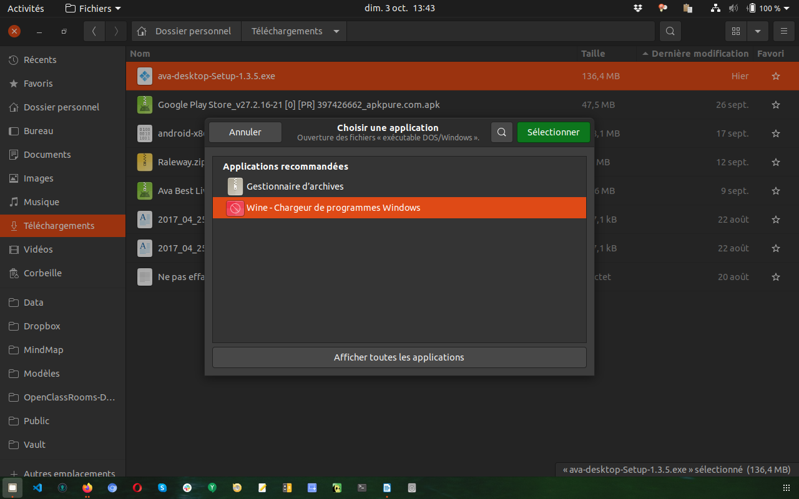Open the Pomodoro timer tray indicator
Image resolution: width=799 pixels, height=499 pixels.
click(x=663, y=8)
